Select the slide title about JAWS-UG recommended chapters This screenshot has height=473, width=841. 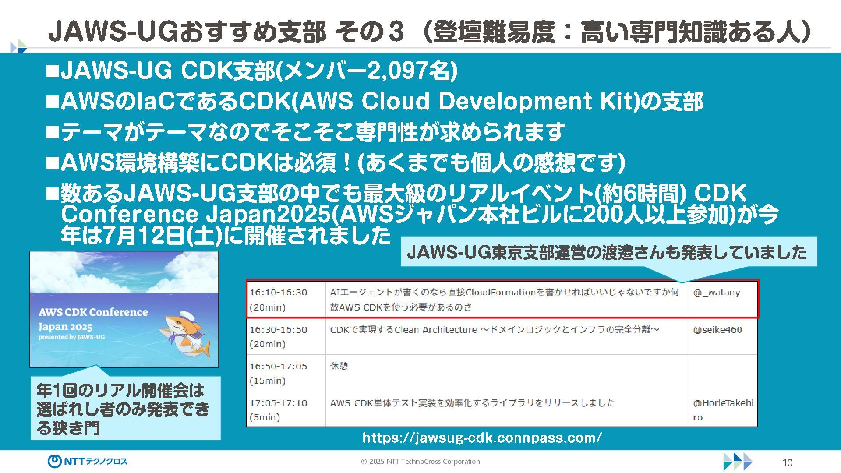pyautogui.click(x=429, y=32)
